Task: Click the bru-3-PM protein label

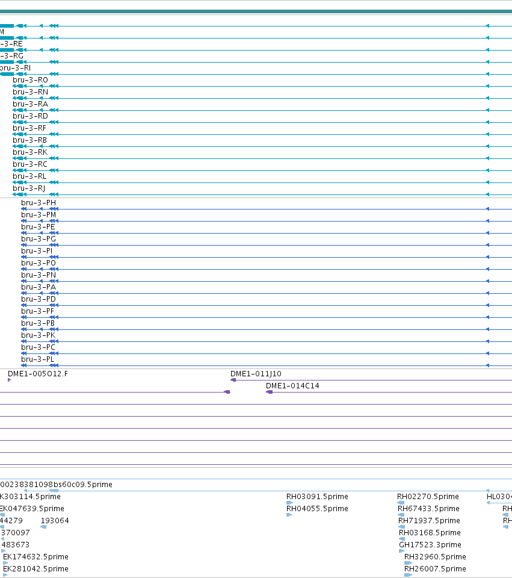Action: point(39,215)
